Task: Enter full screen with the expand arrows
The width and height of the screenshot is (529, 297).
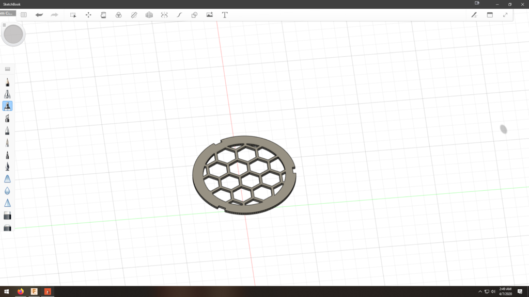Action: pos(505,15)
